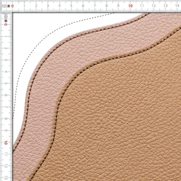Click the red 0 on the vertical ruler

[6, 24]
